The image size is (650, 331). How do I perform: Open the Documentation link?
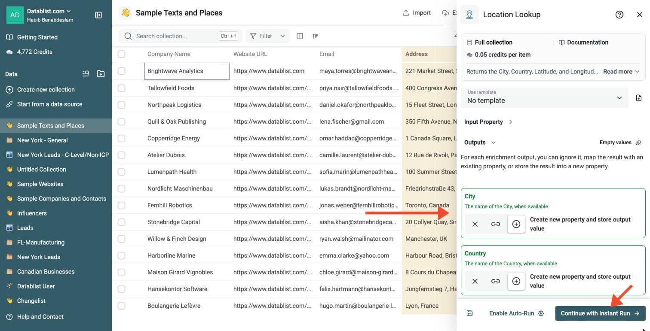tap(583, 43)
